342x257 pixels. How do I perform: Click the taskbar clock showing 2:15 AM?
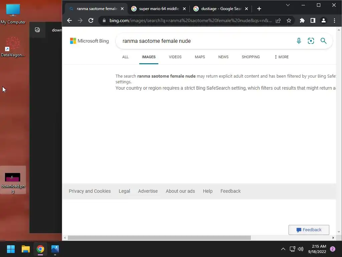point(317,249)
